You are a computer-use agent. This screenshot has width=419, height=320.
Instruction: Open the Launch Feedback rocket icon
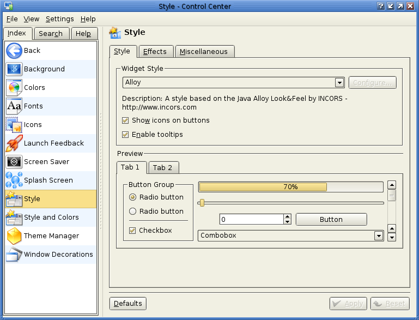(14, 143)
